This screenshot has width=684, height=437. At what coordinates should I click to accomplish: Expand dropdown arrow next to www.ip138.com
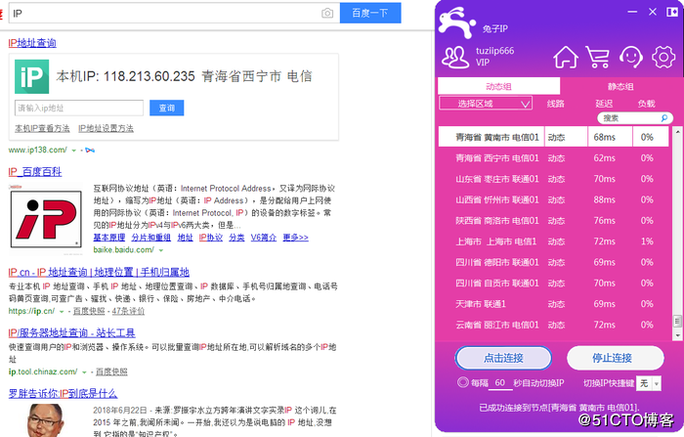(73, 151)
